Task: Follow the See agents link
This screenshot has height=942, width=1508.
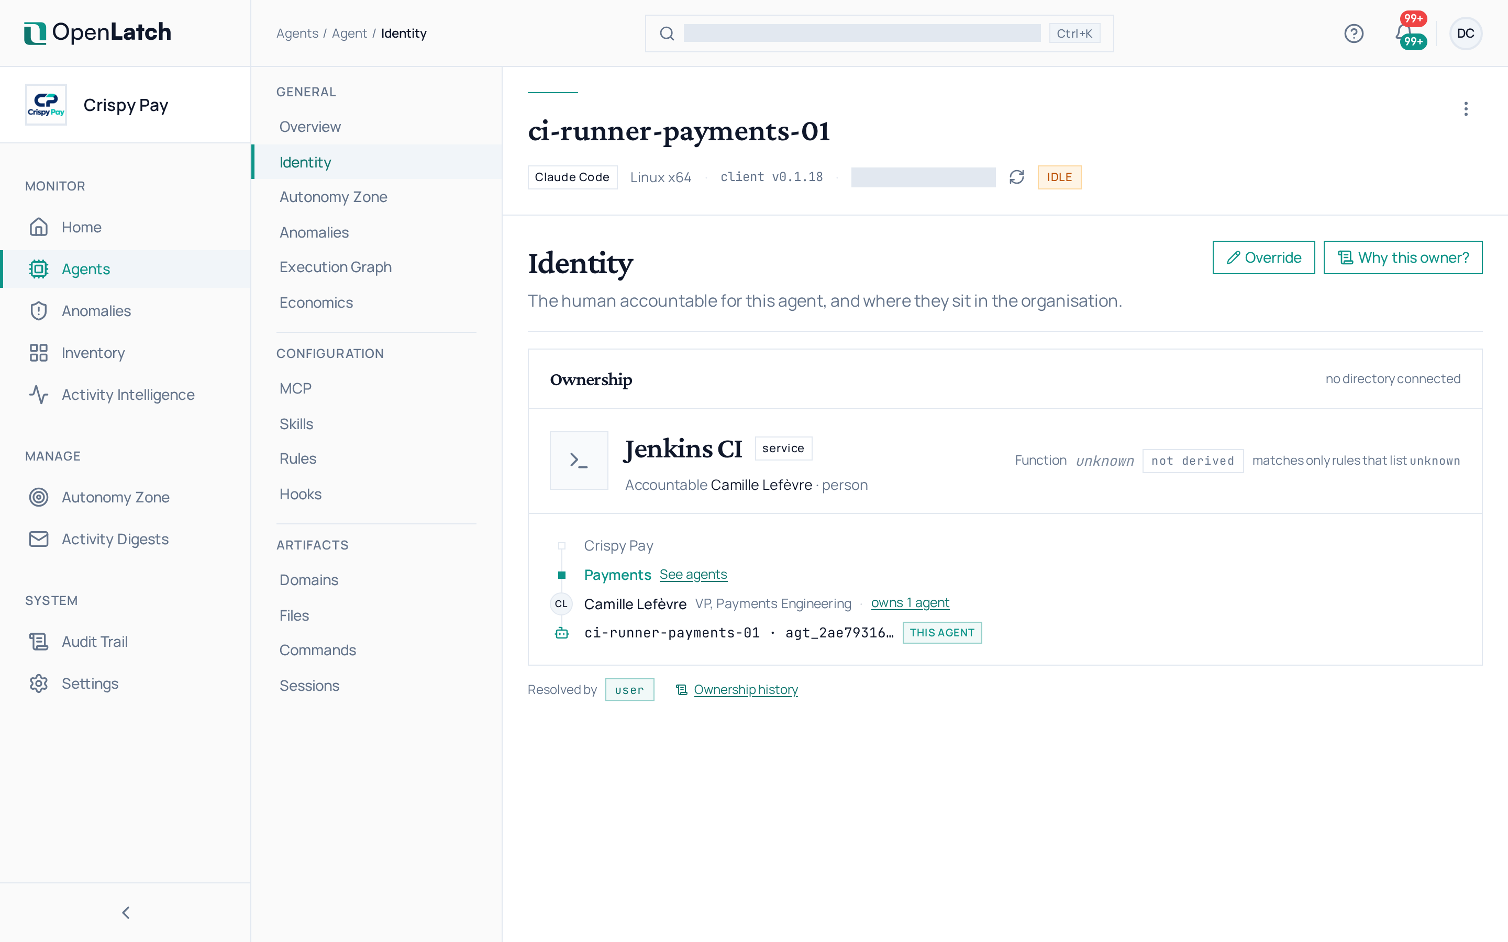Action: pos(693,575)
